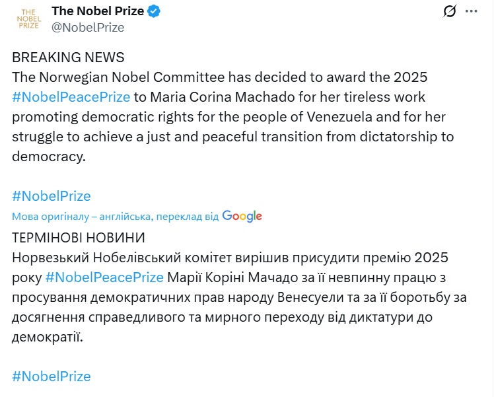Open Grok via the slashed-circle icon
Image resolution: width=494 pixels, height=397 pixels.
[450, 12]
